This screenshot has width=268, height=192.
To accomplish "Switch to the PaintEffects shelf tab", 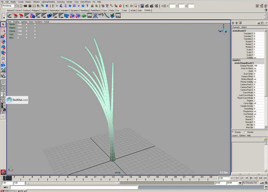I will pyautogui.click(x=96, y=10).
